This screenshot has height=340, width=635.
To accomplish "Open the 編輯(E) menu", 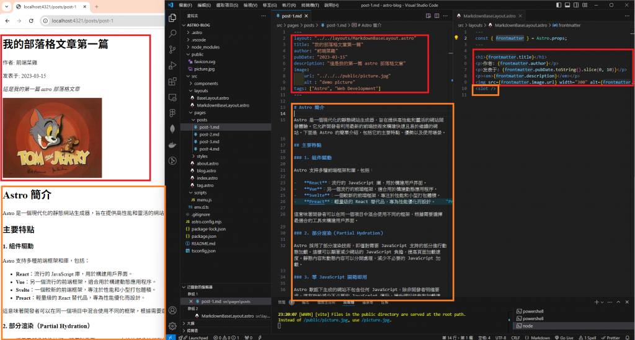I will click(203, 5).
